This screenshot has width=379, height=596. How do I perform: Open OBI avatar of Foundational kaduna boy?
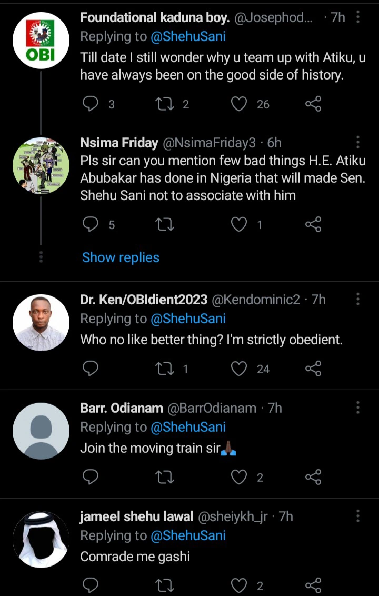[x=41, y=41]
